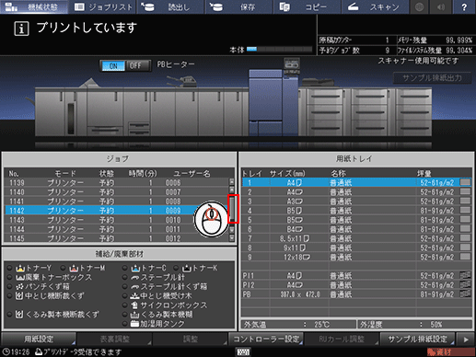Image resolution: width=476 pixels, height=357 pixels.
Task: Click the right arrow for more buttons
Action: click(x=466, y=340)
